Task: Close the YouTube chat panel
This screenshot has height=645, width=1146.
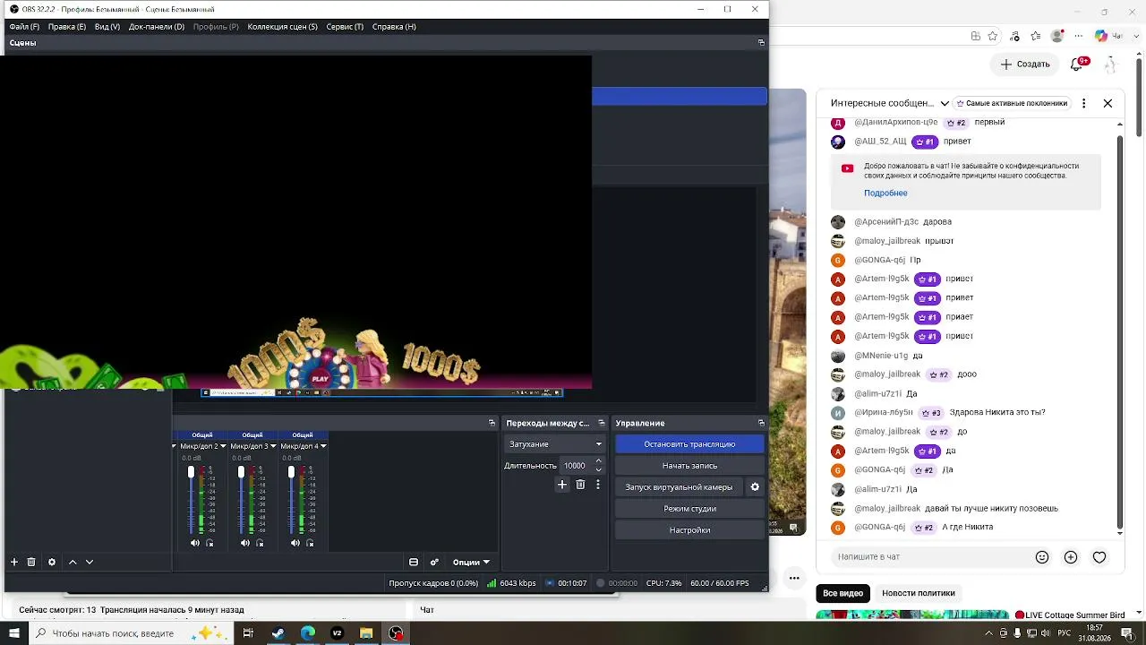Action: [x=1108, y=103]
